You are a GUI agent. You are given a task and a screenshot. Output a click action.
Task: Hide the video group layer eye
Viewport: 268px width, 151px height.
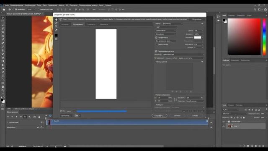pos(223,122)
